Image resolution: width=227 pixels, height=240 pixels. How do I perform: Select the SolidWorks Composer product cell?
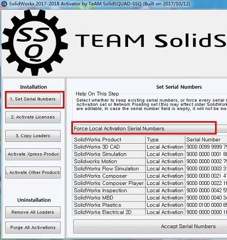(x=109, y=176)
